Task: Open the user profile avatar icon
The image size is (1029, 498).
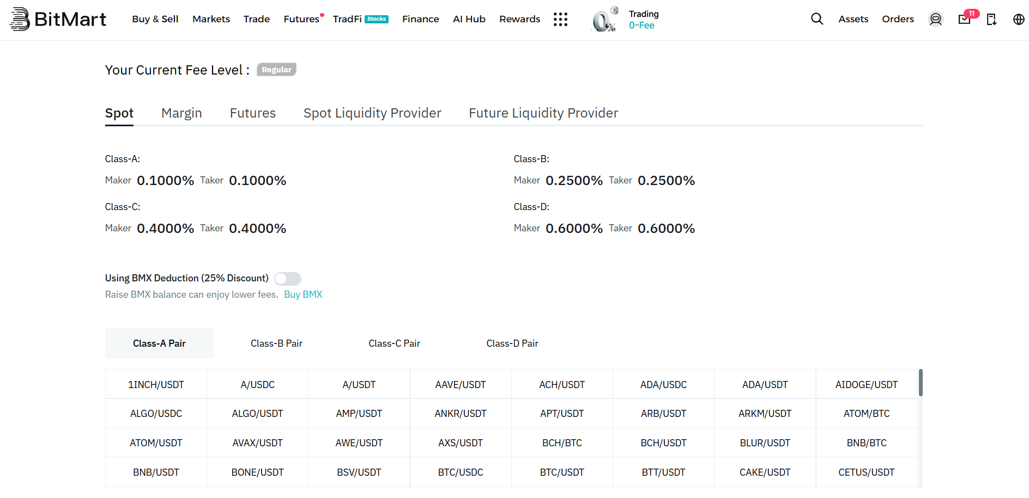Action: click(936, 19)
